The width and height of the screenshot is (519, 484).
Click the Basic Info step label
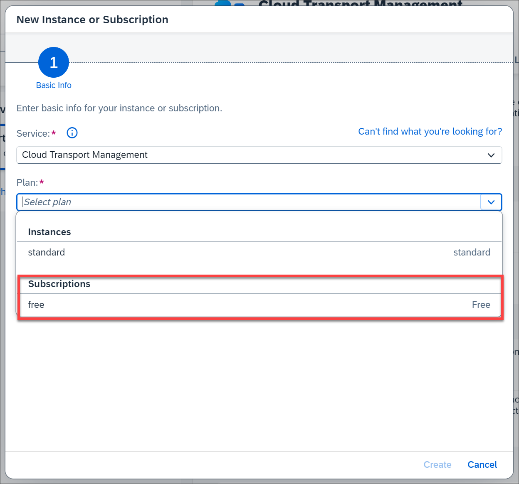54,85
